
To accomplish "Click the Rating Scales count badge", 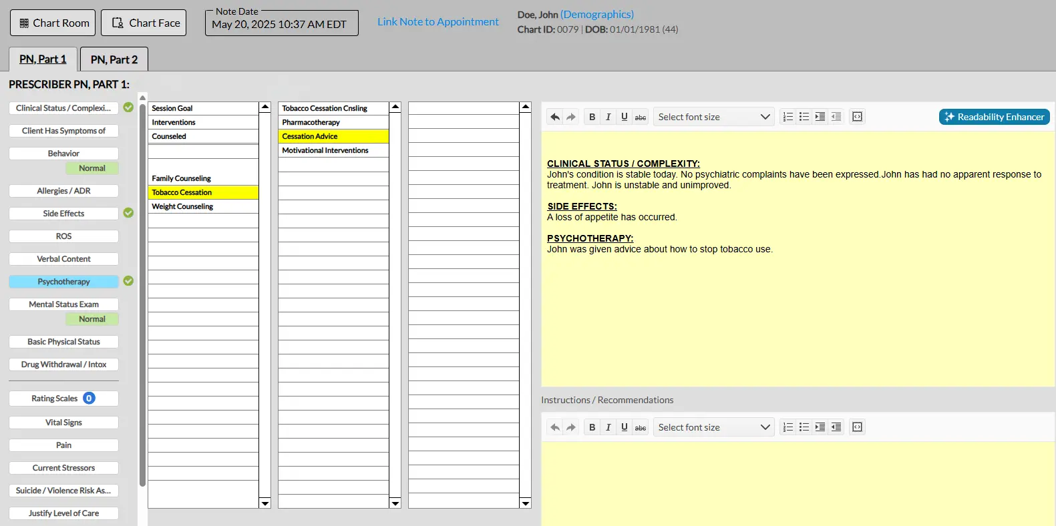I will (89, 399).
